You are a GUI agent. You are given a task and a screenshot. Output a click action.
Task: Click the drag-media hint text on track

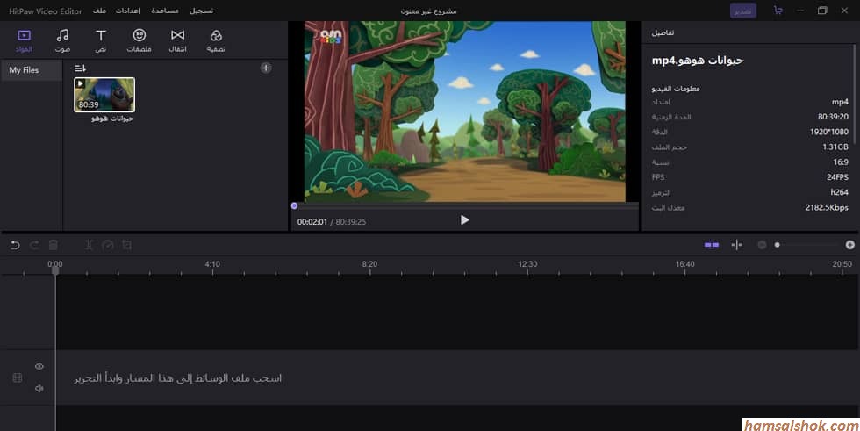click(177, 378)
